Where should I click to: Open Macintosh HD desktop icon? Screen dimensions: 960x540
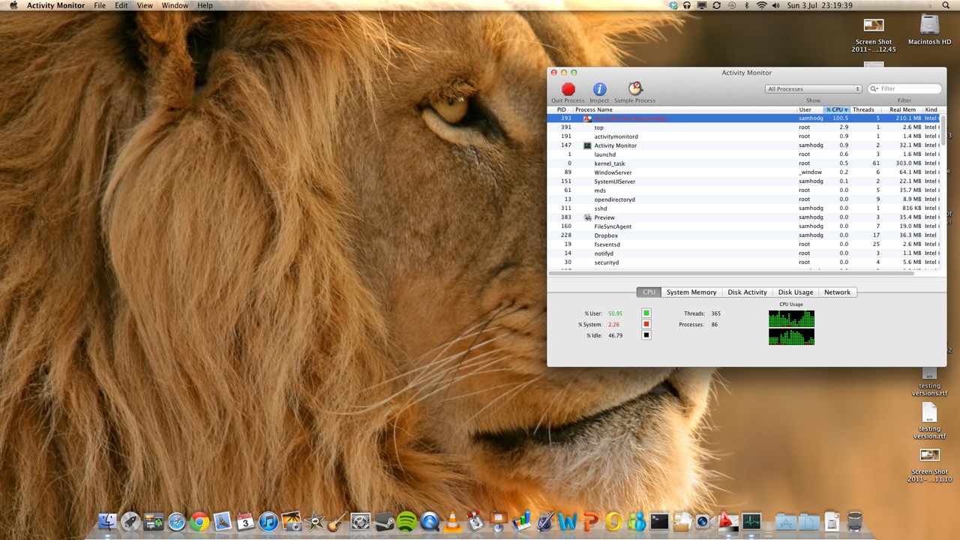click(930, 30)
